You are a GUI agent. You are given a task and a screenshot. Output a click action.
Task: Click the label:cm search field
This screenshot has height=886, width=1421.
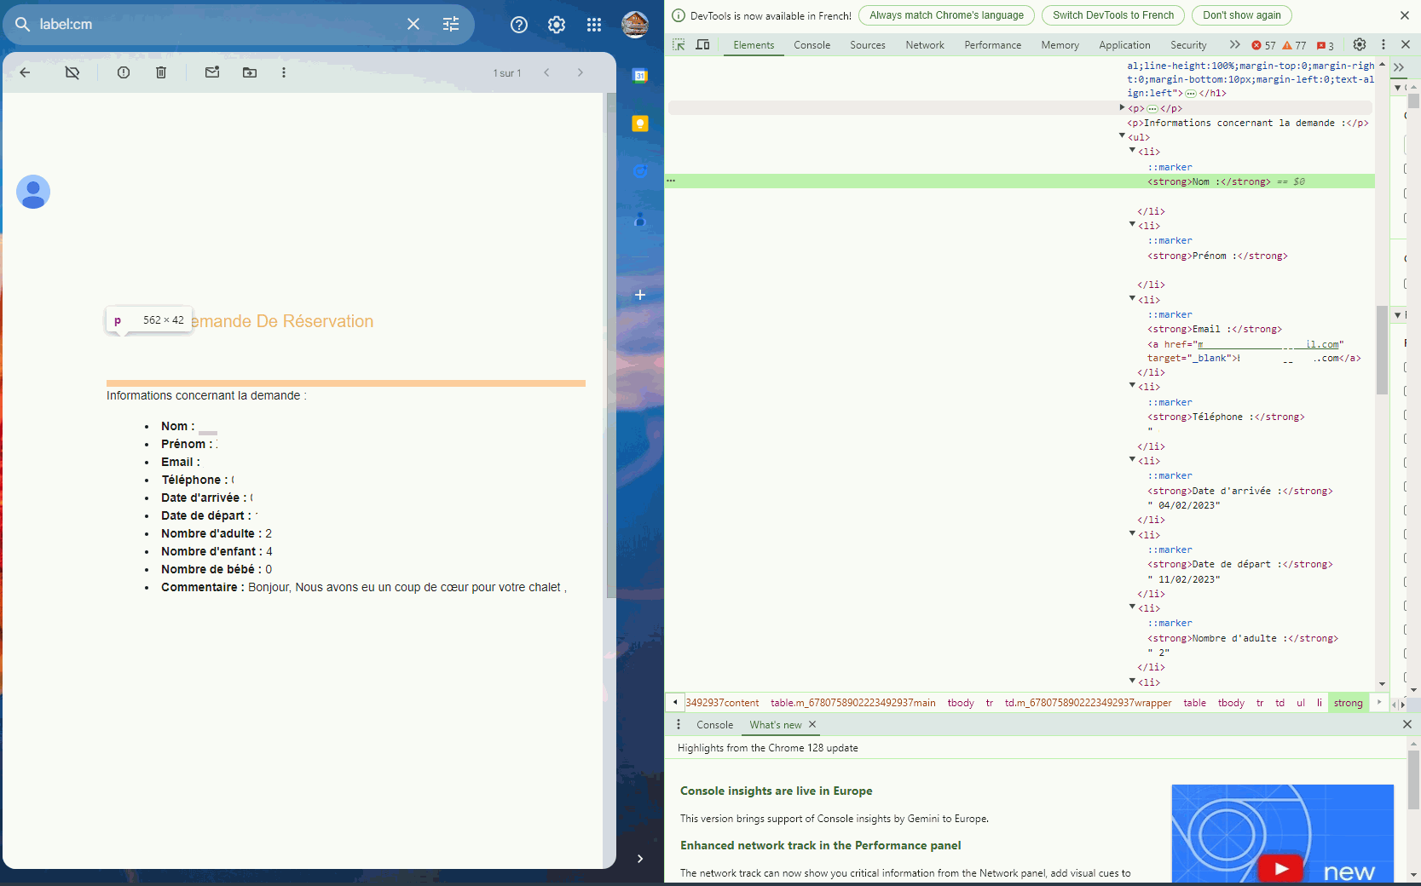(x=213, y=25)
